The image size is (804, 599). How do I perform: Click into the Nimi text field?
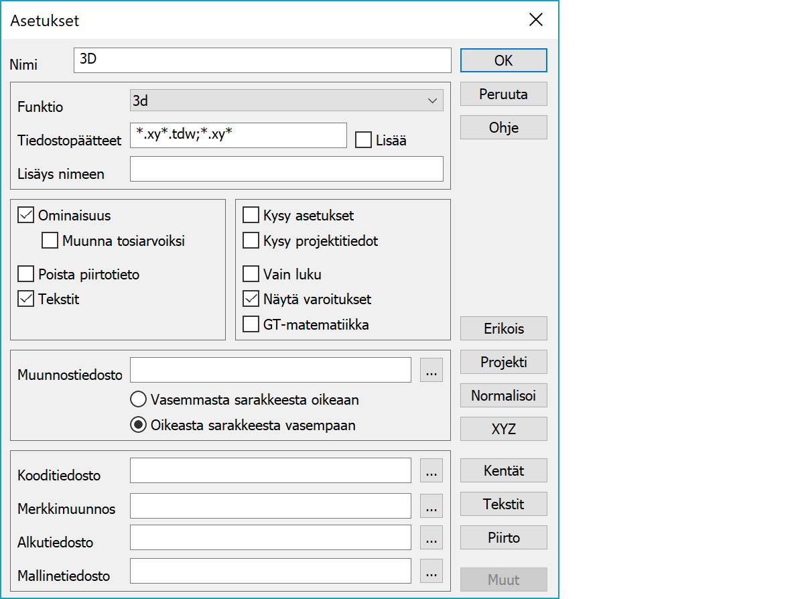[262, 60]
